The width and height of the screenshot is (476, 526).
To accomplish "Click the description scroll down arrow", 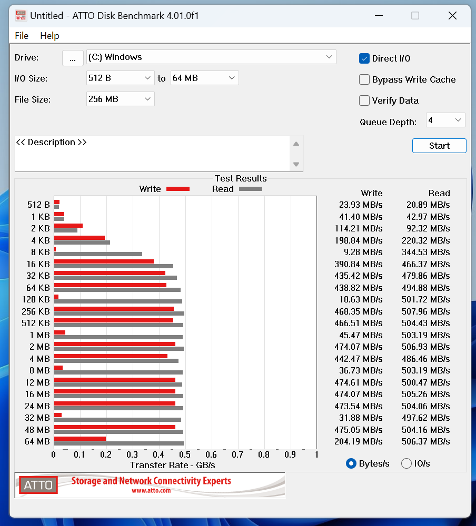I will coord(296,164).
